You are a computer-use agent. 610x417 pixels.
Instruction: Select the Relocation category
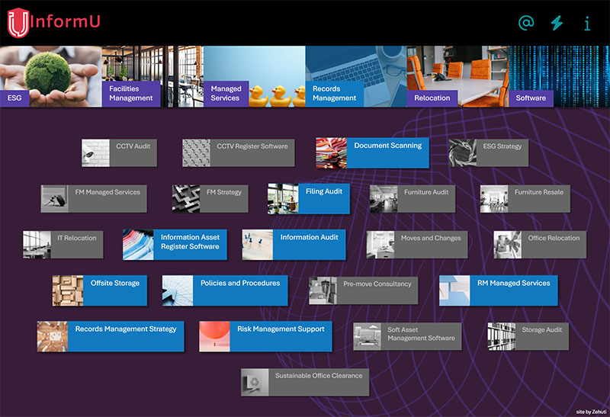432,98
